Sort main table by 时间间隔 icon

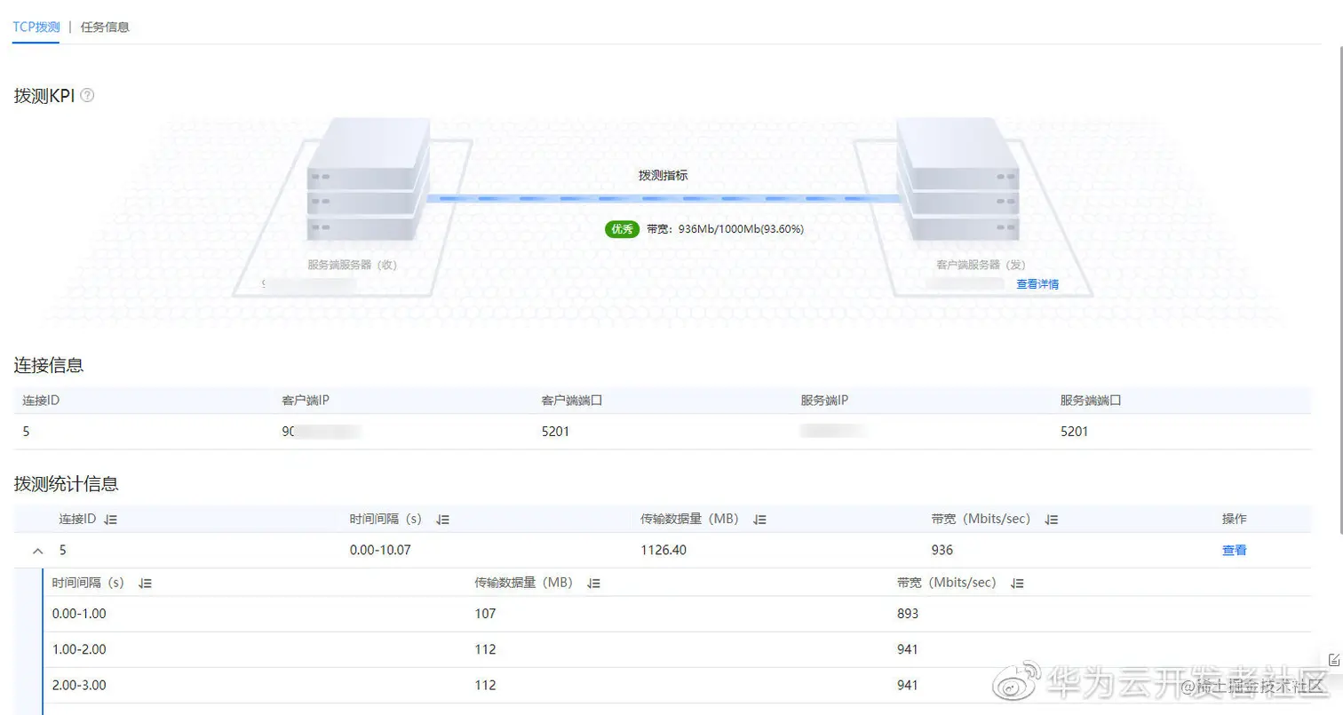click(443, 520)
